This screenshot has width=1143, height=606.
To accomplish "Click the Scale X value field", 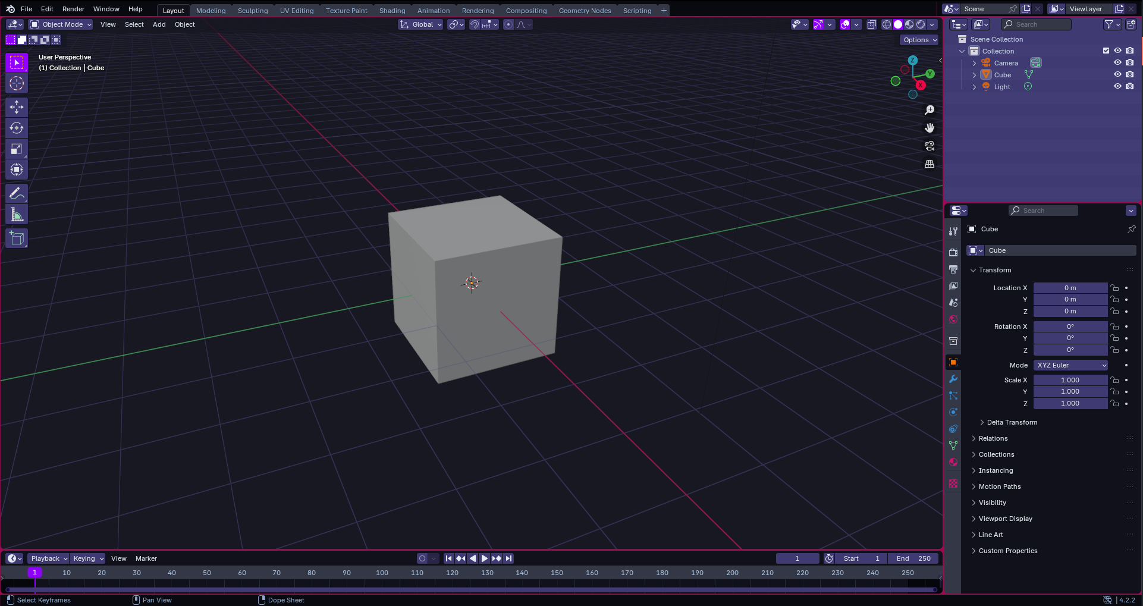I will tap(1070, 380).
